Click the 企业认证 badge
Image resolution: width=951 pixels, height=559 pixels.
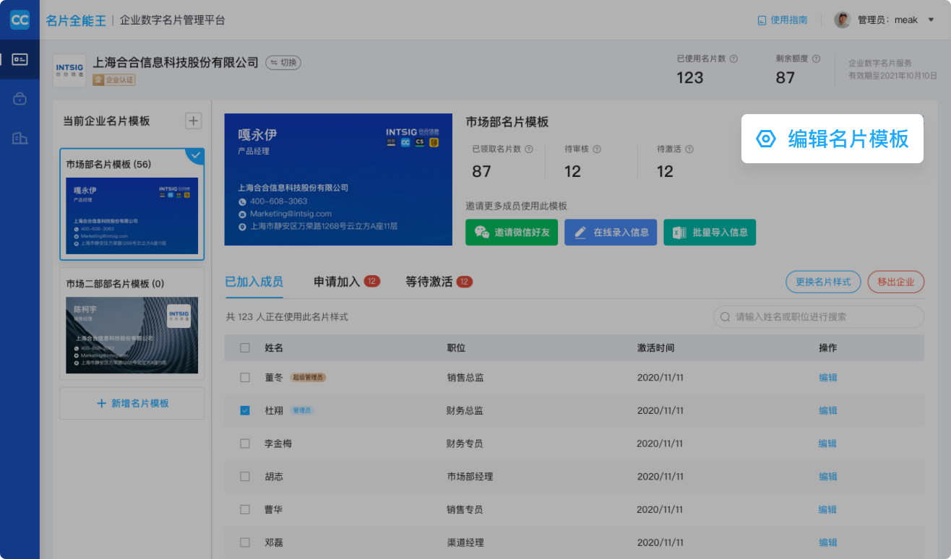(x=114, y=80)
